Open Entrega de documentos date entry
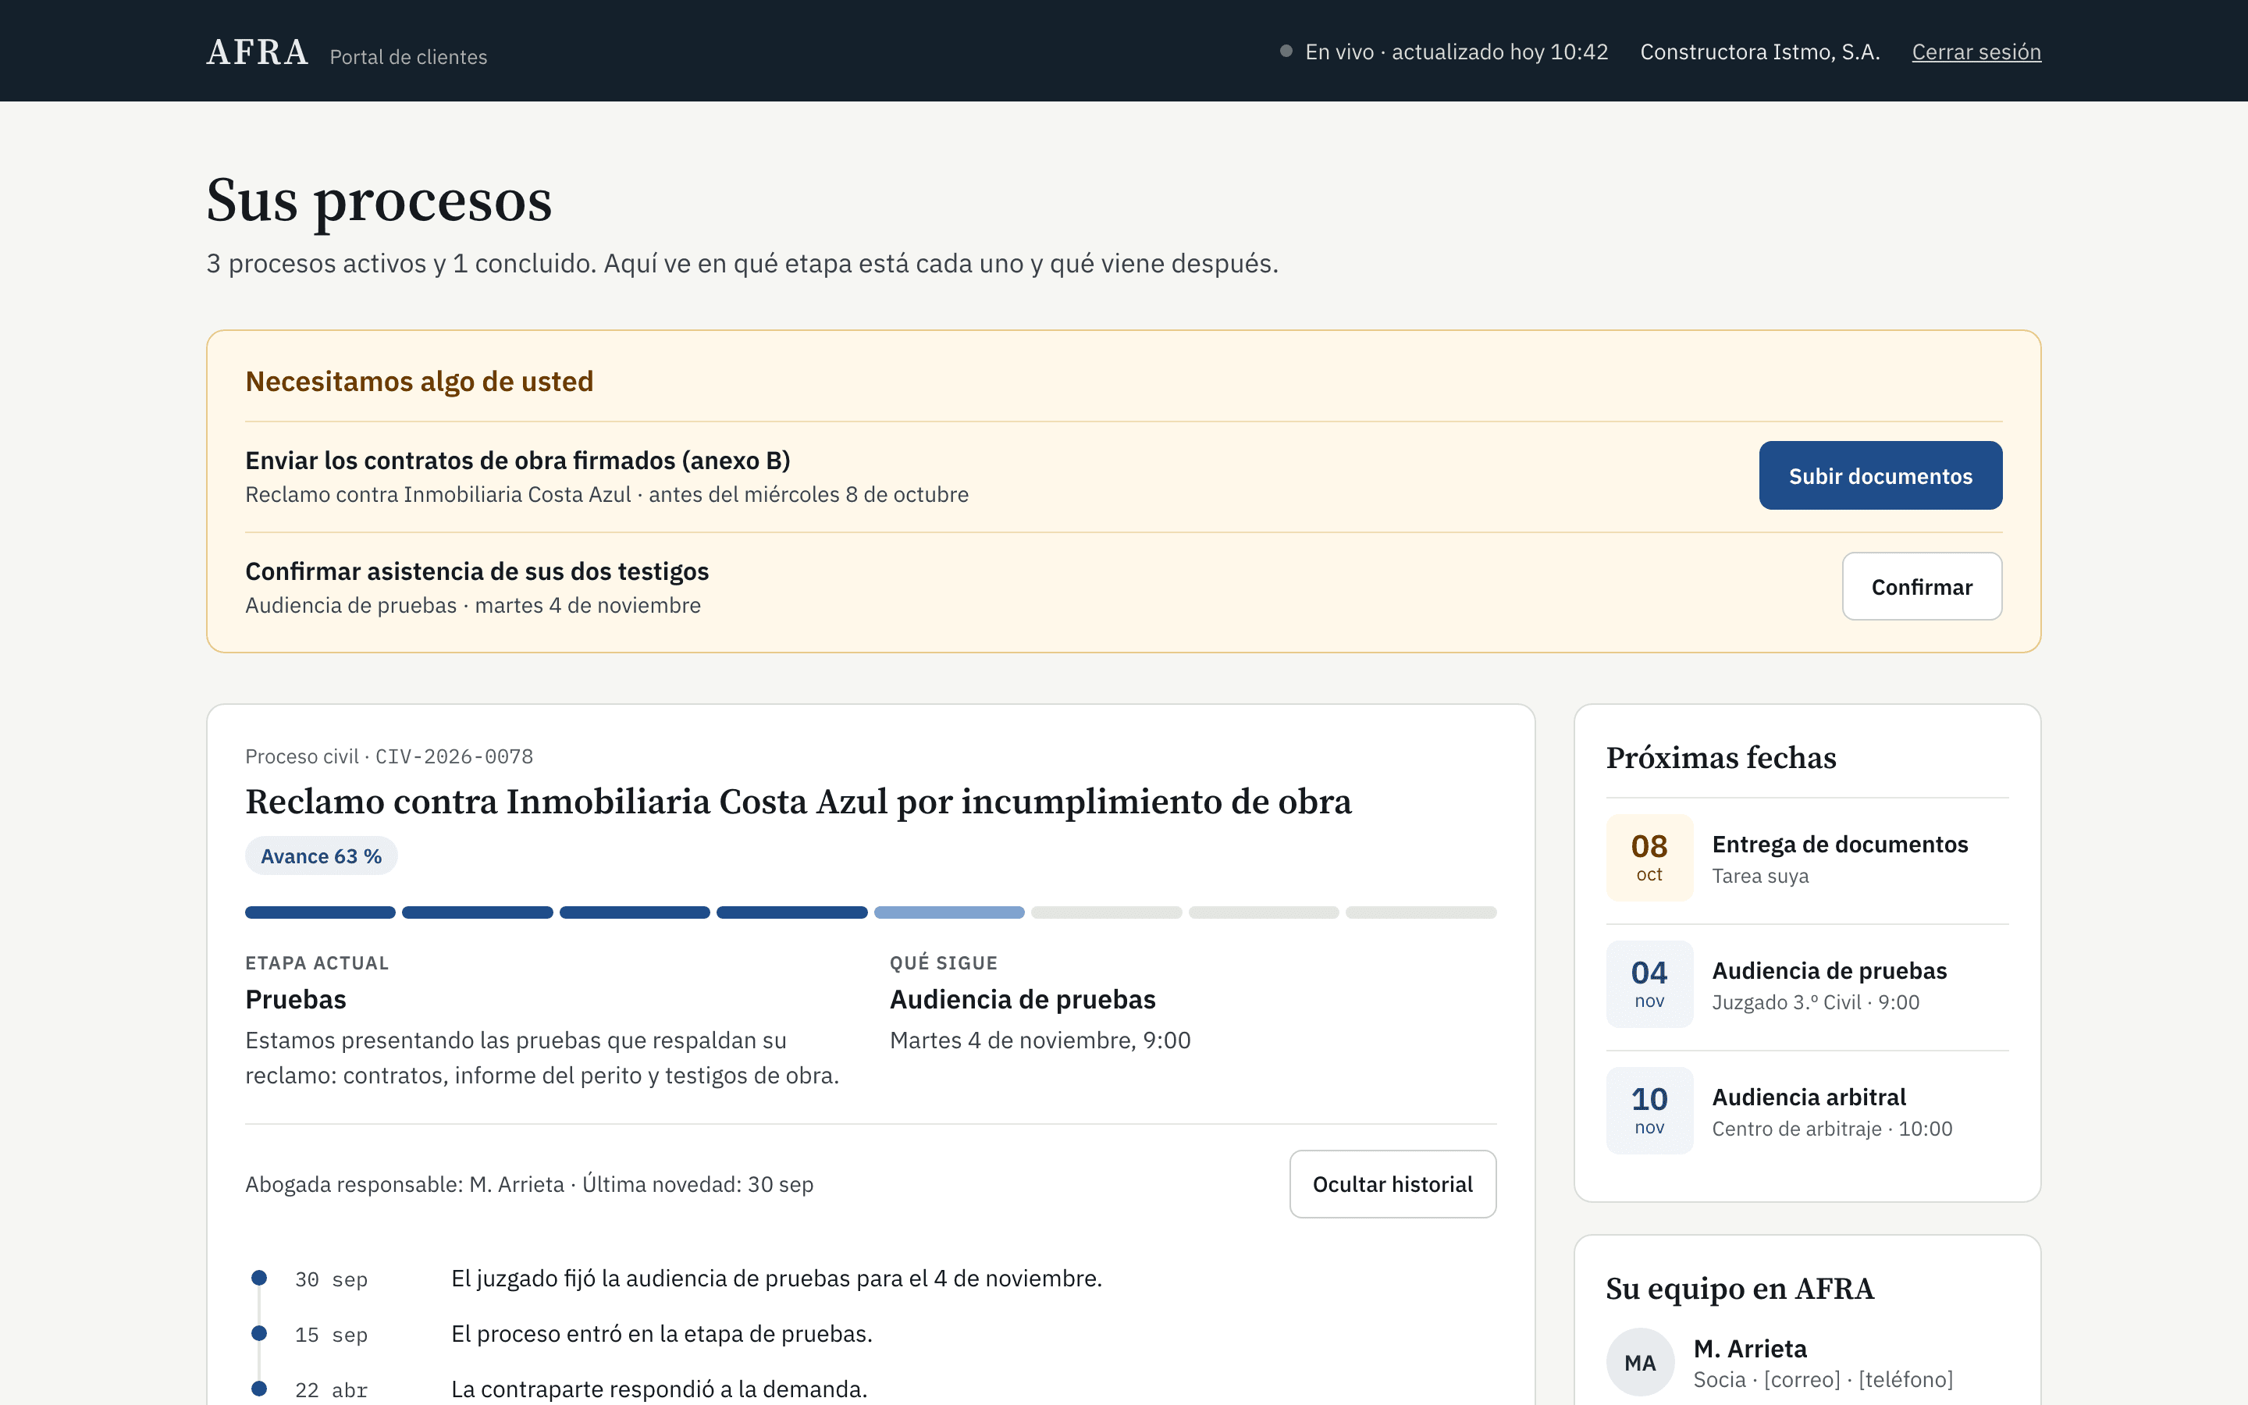 [x=1807, y=858]
